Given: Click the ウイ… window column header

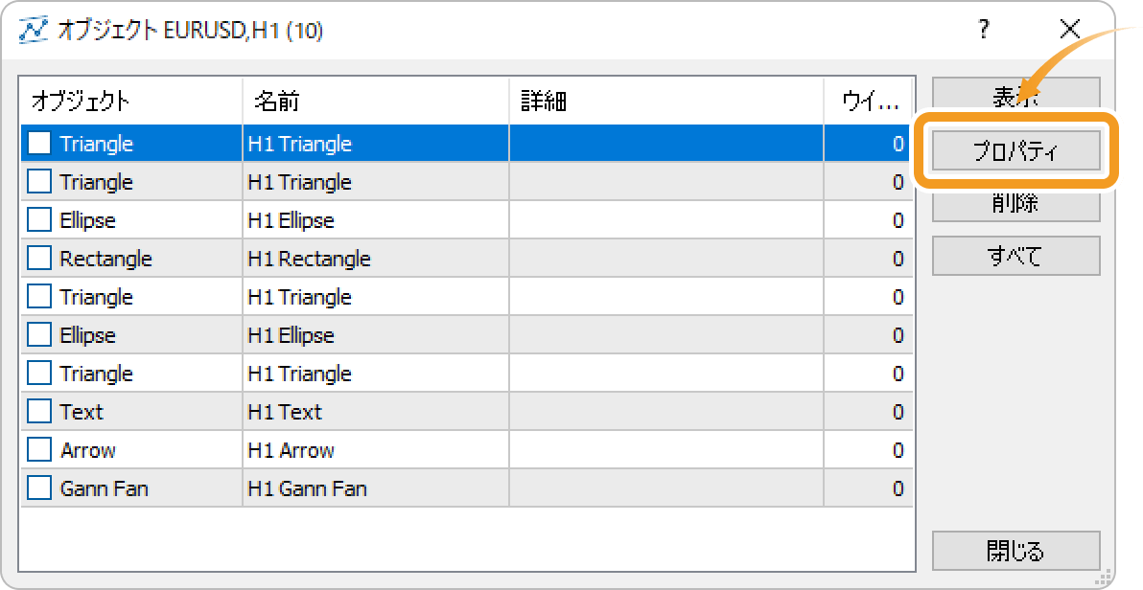Looking at the screenshot, I should click(868, 101).
